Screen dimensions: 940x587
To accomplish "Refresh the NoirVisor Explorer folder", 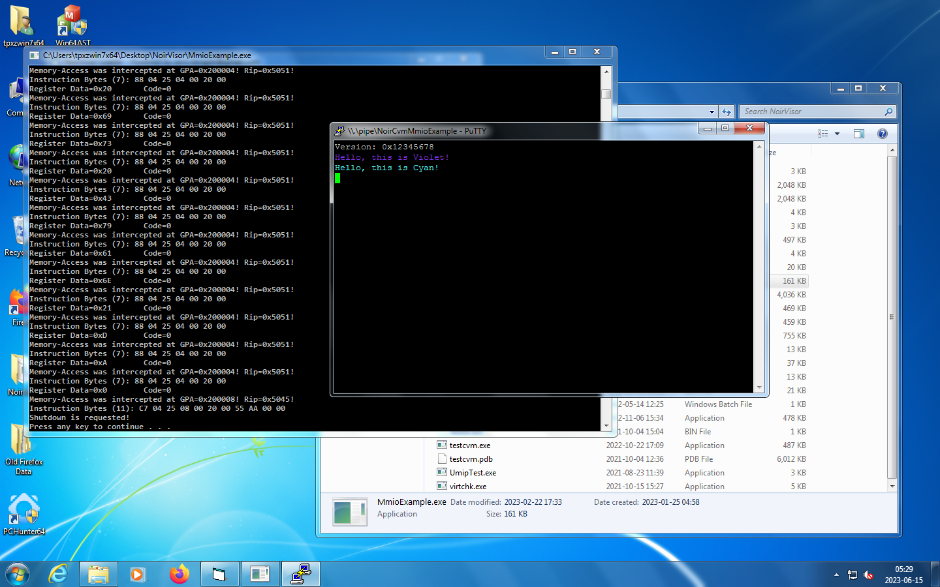I will (x=727, y=112).
